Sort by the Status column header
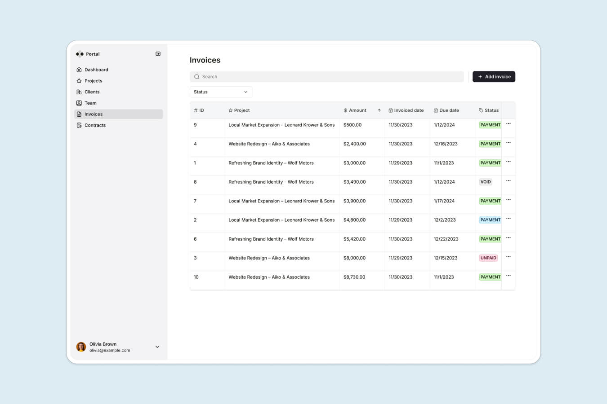 [489, 110]
